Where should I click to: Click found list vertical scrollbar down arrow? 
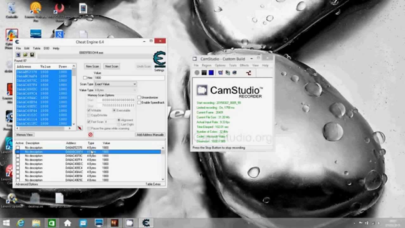point(74,124)
